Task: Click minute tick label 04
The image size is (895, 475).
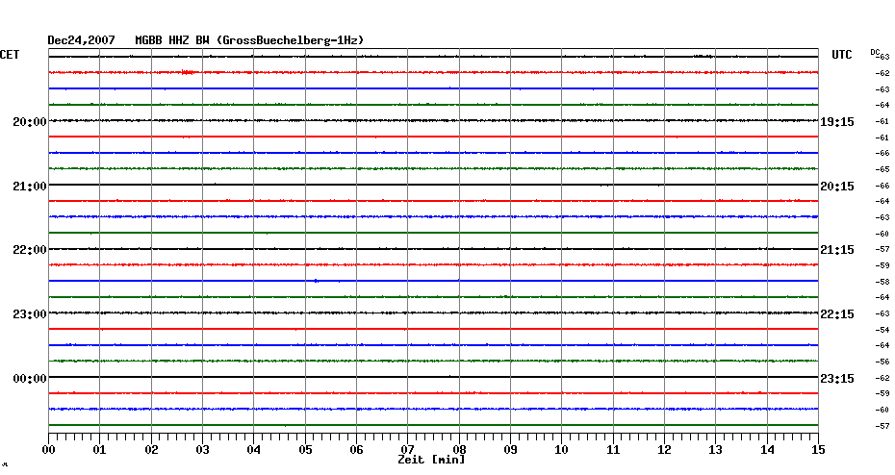Action: (253, 450)
